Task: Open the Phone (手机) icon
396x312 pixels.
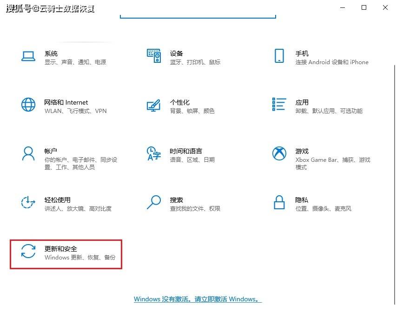Action: (279, 56)
